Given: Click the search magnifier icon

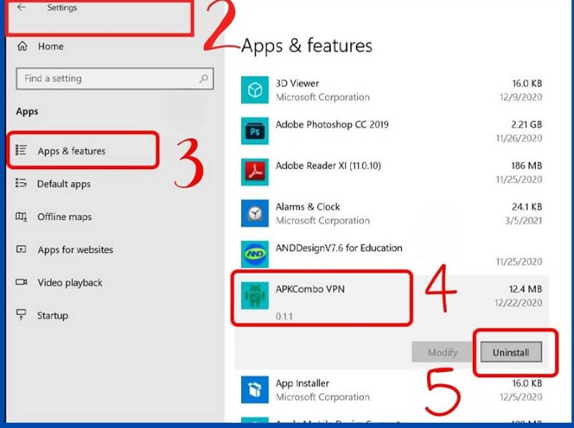Looking at the screenshot, I should (204, 78).
